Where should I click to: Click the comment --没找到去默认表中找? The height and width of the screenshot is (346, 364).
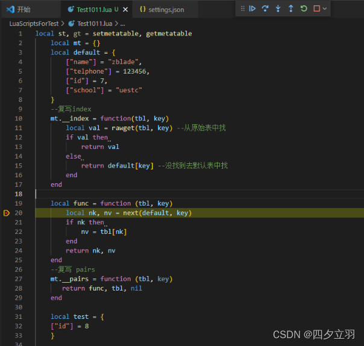(x=193, y=166)
